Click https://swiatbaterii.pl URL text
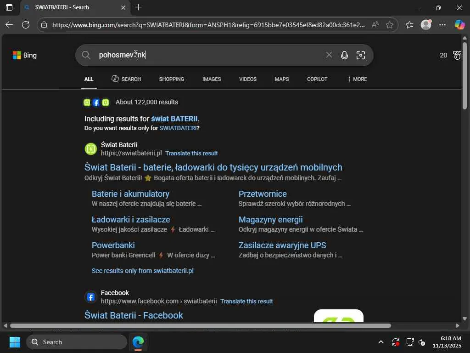This screenshot has width=470, height=353. [x=131, y=153]
